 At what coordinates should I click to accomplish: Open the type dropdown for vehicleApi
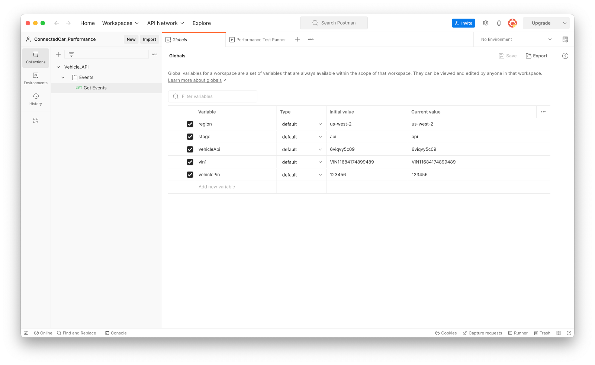pos(302,149)
